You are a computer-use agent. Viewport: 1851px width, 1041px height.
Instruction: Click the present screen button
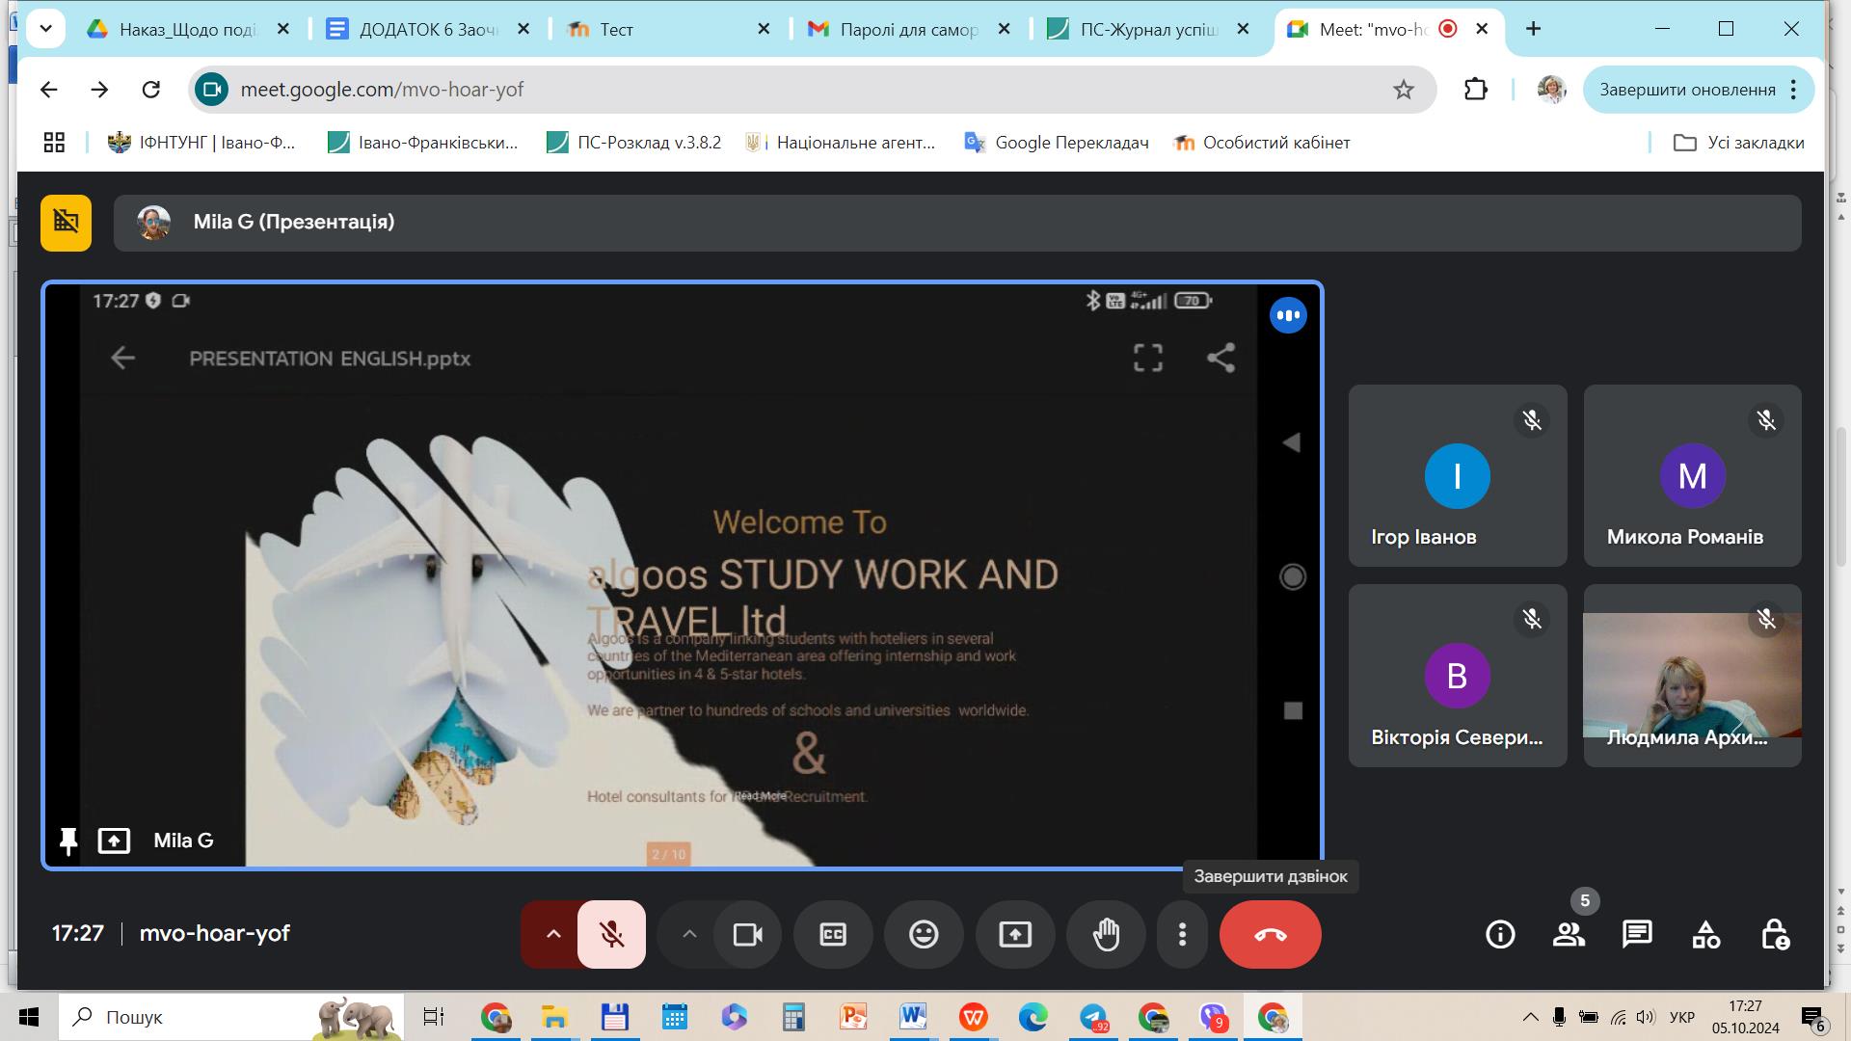[1014, 934]
